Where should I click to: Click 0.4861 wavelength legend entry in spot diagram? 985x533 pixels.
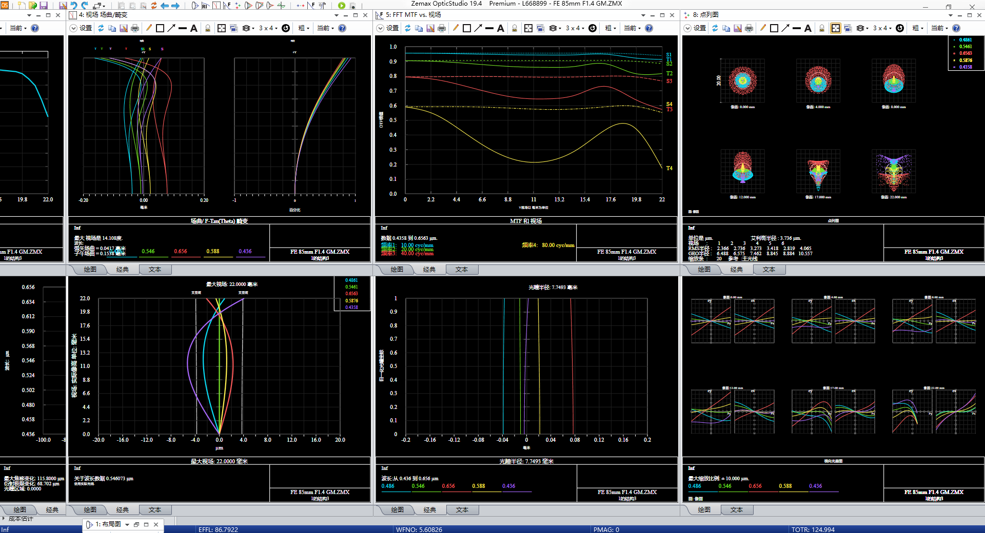[965, 40]
